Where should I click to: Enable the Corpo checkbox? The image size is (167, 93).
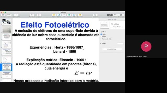pyautogui.click(x=101, y=37)
